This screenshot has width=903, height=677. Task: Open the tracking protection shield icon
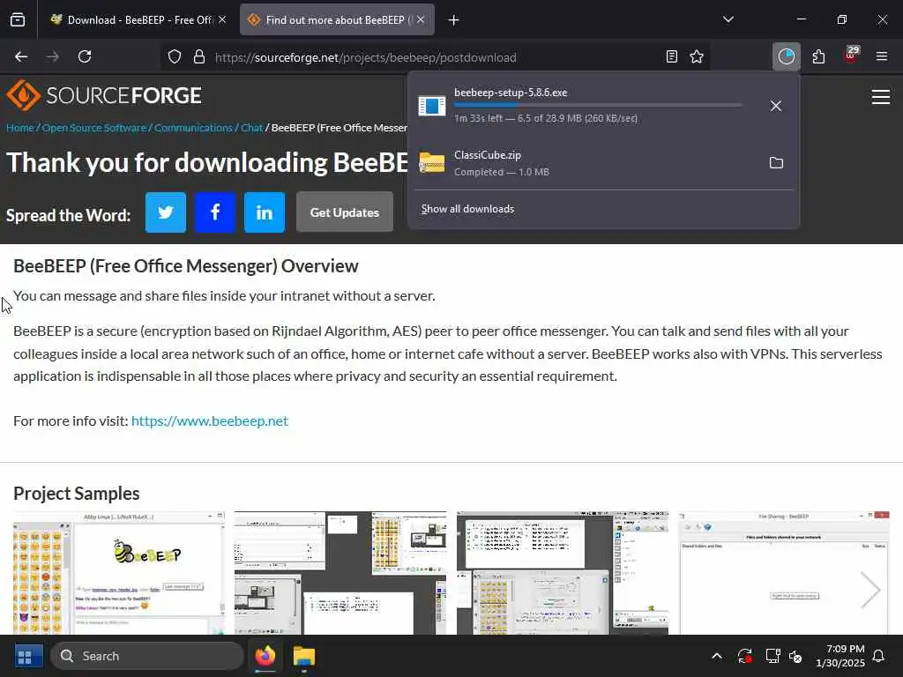coord(175,56)
